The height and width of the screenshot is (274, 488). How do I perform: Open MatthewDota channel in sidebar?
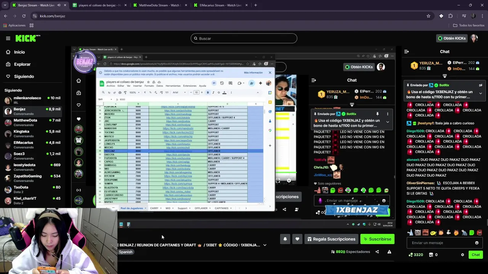pyautogui.click(x=32, y=123)
